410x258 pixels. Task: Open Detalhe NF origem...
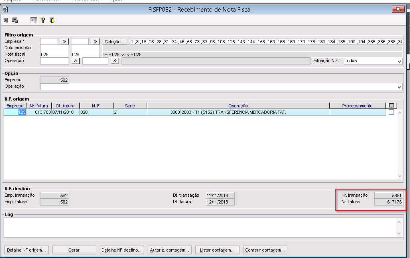coord(26,250)
